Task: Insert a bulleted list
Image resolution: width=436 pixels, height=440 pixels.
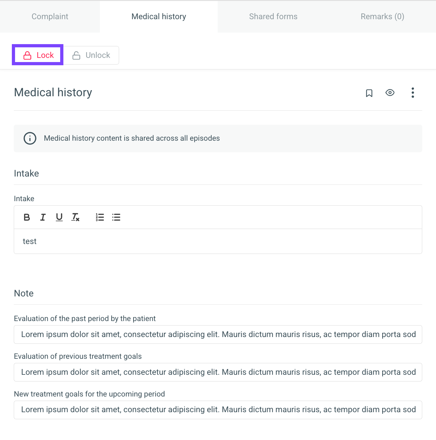Action: [116, 217]
